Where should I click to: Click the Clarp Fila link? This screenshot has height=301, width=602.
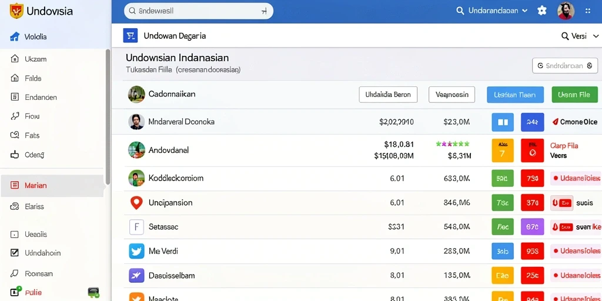pos(564,146)
